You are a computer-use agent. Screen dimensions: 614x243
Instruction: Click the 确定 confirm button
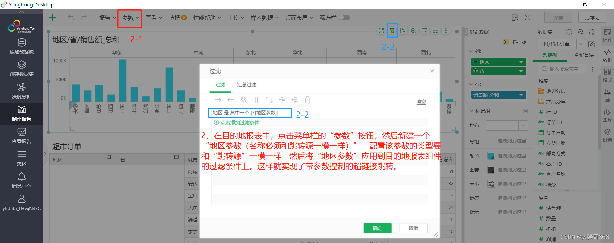378,228
